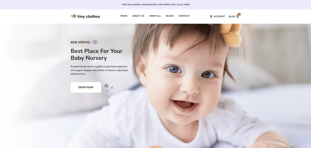Click the ACCOUNT text link
311x148 pixels.
pyautogui.click(x=219, y=16)
